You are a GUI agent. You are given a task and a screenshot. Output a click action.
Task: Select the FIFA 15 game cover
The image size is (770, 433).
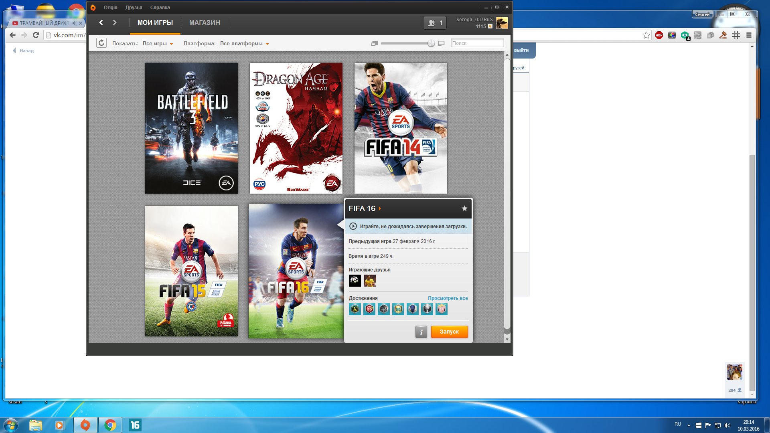coord(191,271)
